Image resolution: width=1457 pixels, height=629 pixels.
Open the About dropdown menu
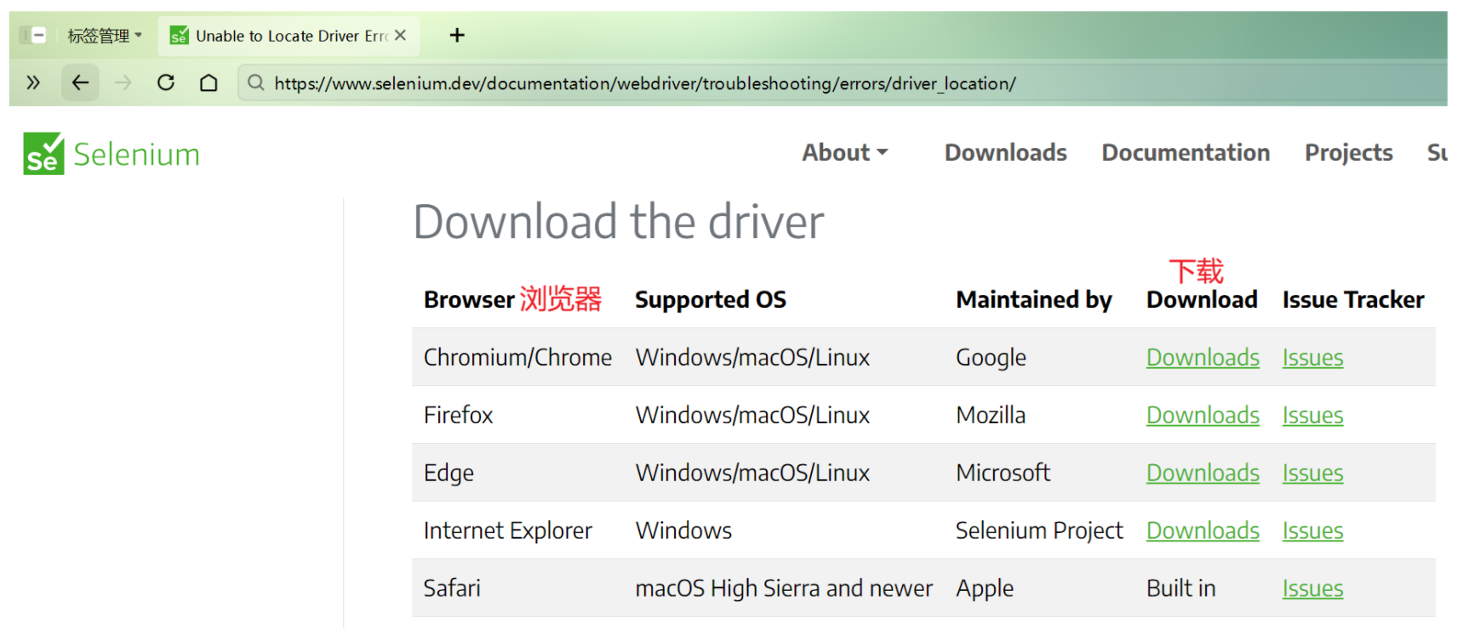pos(845,153)
